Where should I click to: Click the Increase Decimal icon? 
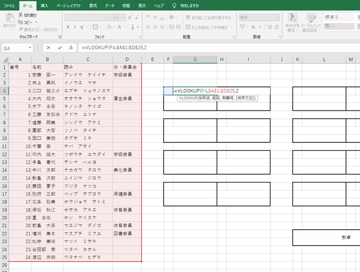point(269,27)
